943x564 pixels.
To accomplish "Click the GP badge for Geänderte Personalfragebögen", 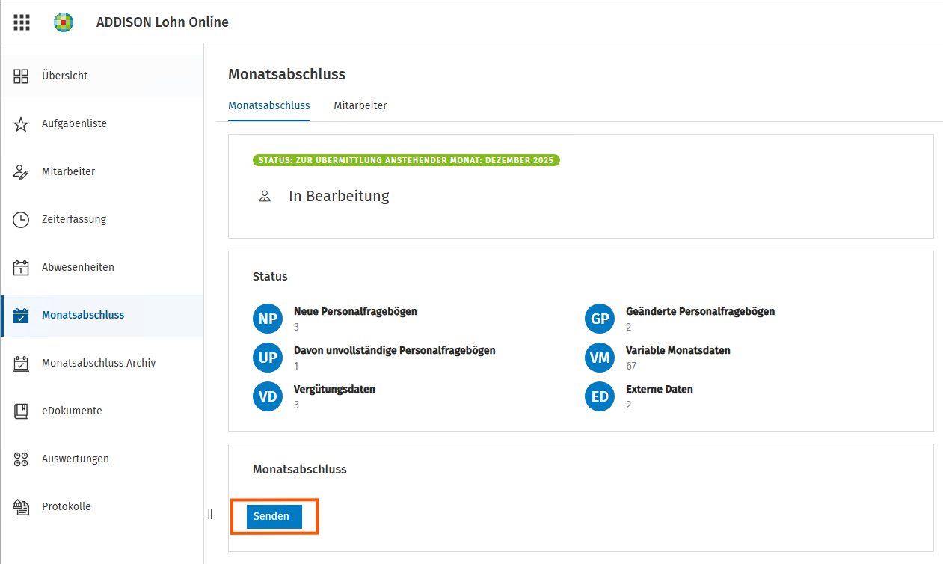I will click(600, 319).
